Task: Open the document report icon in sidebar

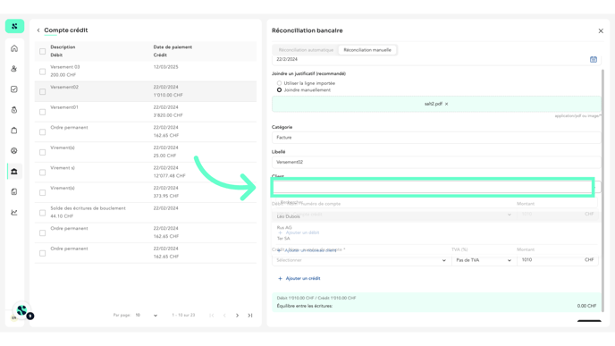Action: point(14,192)
